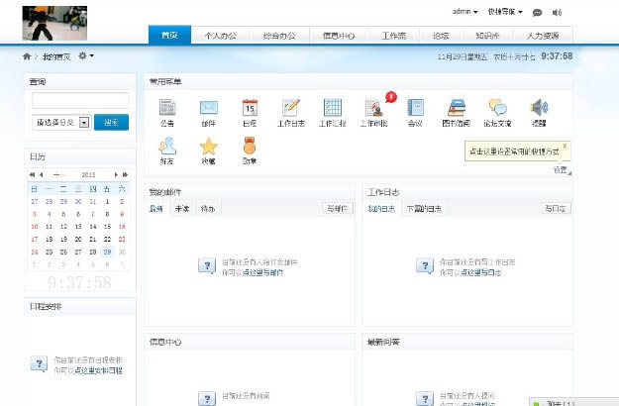Open the 工作日志 work log icon
Image resolution: width=619 pixels, height=406 pixels.
tap(290, 109)
